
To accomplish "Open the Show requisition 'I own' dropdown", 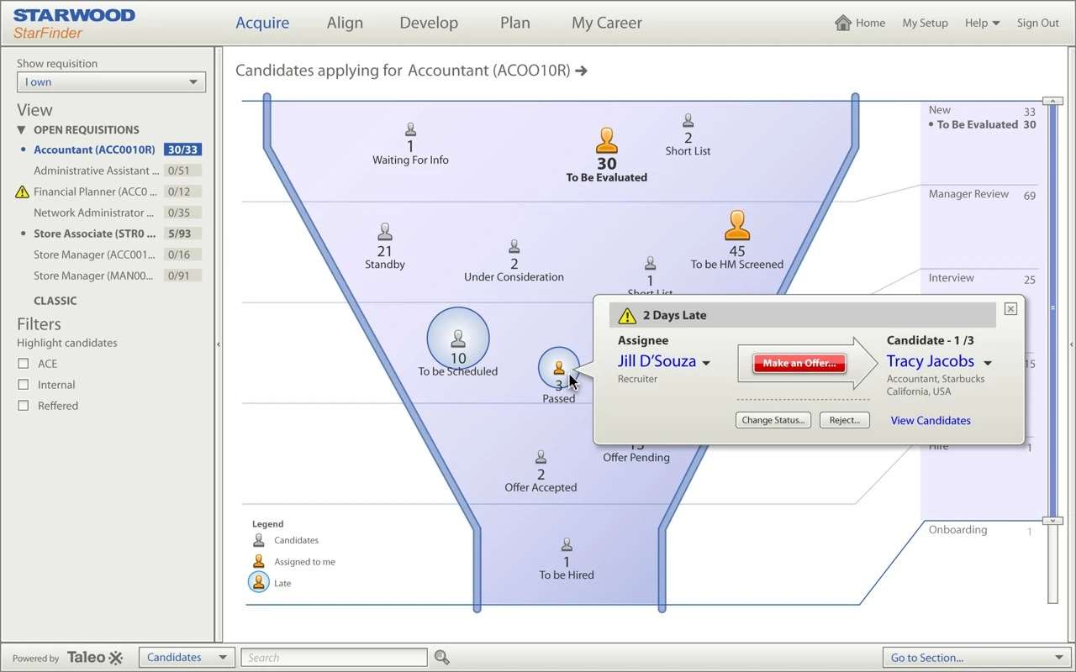I will (111, 82).
